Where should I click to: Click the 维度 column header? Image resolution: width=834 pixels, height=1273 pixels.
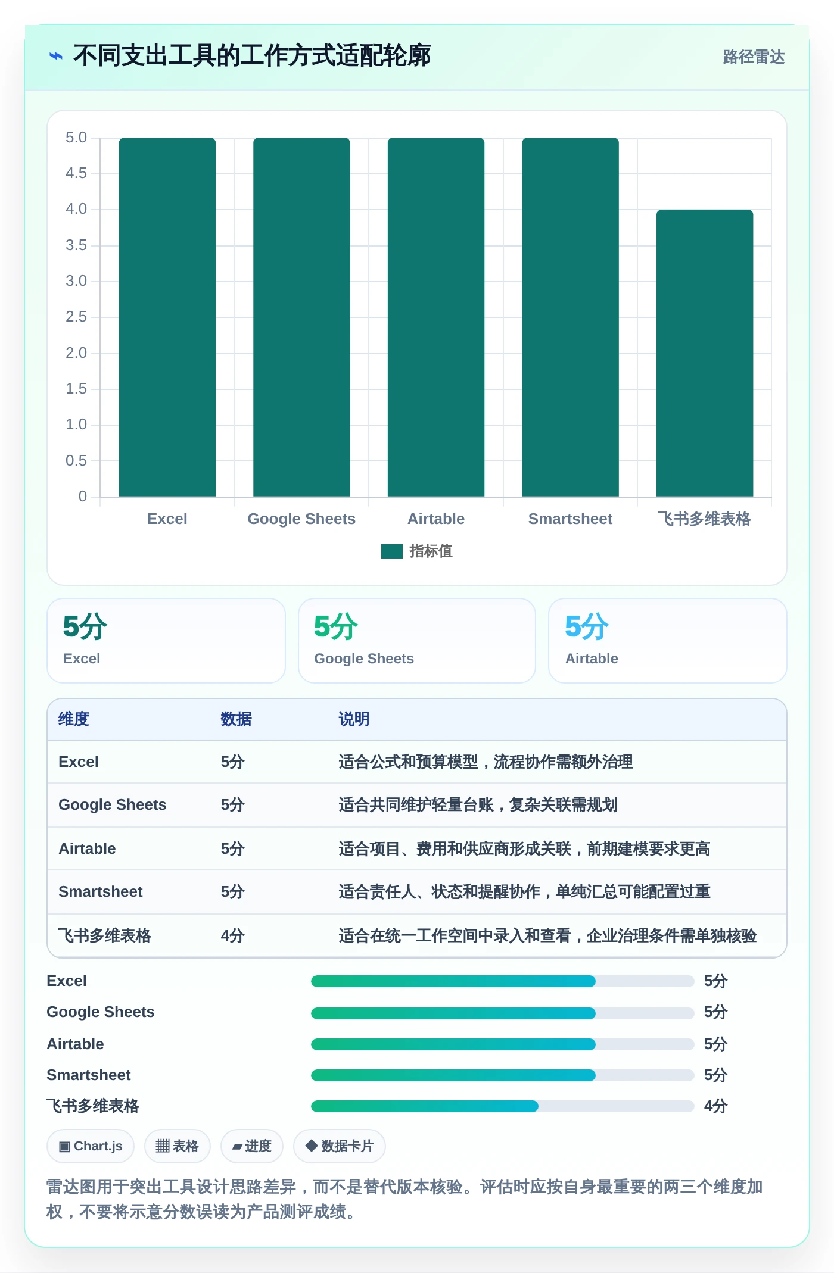coord(74,719)
